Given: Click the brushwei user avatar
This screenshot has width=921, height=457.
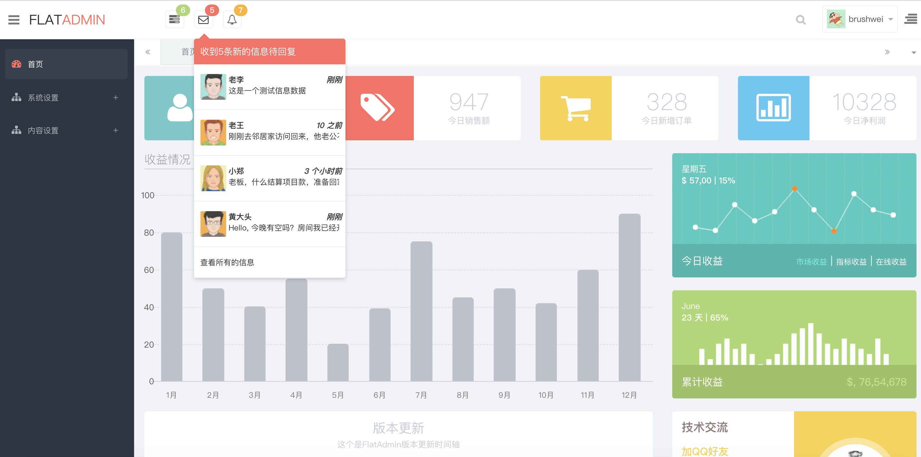Looking at the screenshot, I should [x=836, y=19].
